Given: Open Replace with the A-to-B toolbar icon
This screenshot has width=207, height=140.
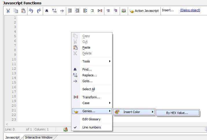Looking at the screenshot, I should (54, 11).
